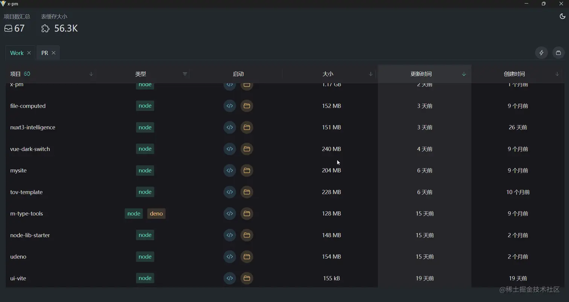The width and height of the screenshot is (569, 302).
Task: Open m-type-tools in code editor
Action: point(230,214)
